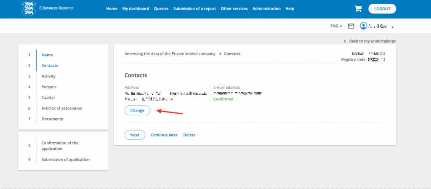Click the E-Business Register lion logo
431x189 pixels.
click(29, 8)
